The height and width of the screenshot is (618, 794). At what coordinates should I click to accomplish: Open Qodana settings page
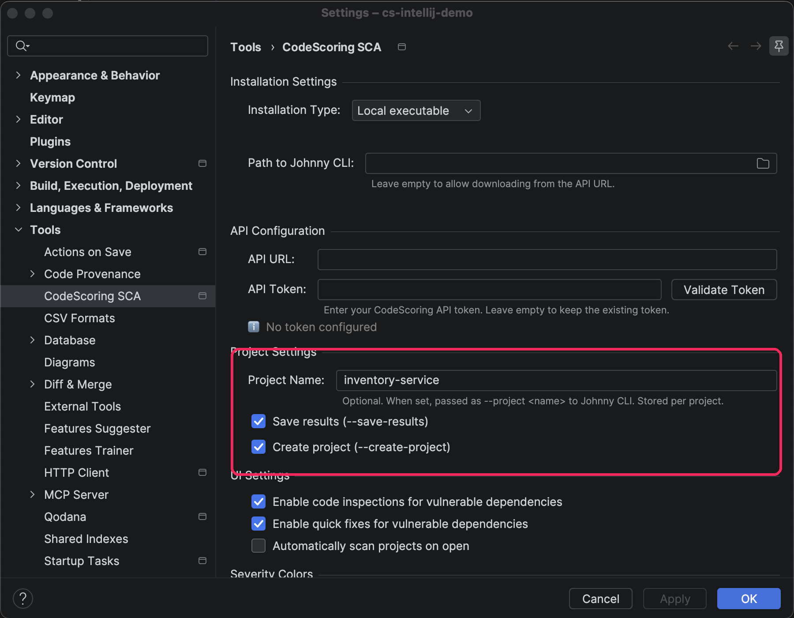tap(65, 516)
